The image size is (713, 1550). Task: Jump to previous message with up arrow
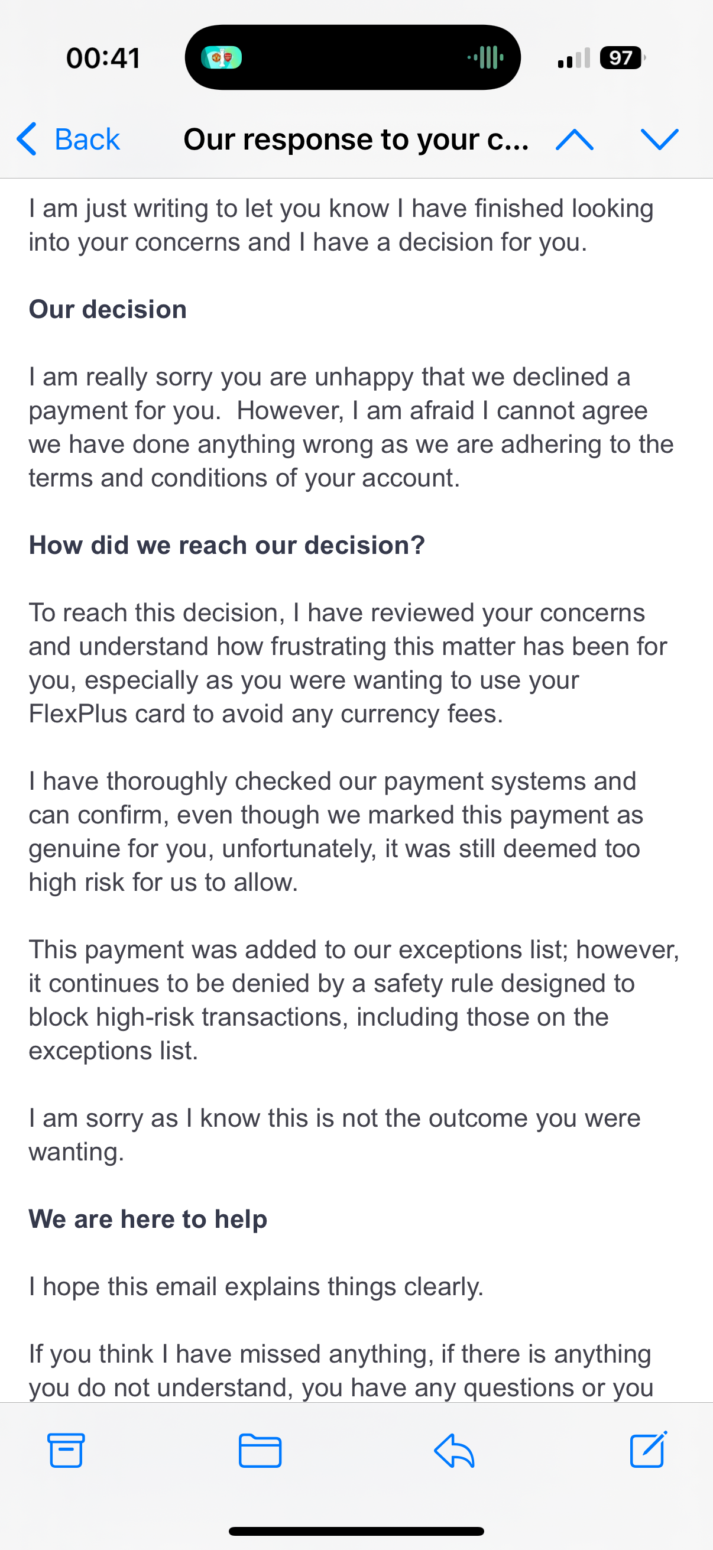(x=575, y=140)
